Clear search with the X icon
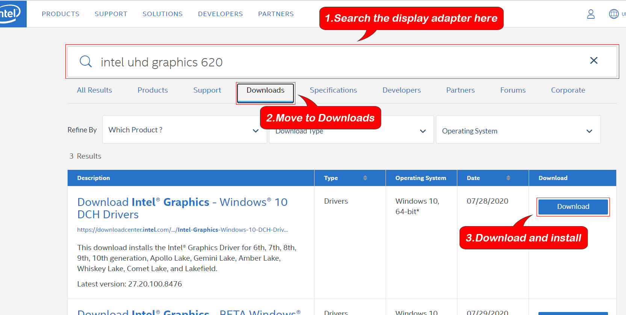 coord(594,60)
